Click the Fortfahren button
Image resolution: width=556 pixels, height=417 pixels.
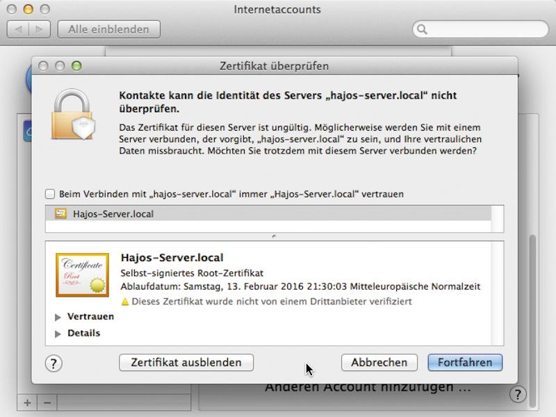[x=465, y=362]
